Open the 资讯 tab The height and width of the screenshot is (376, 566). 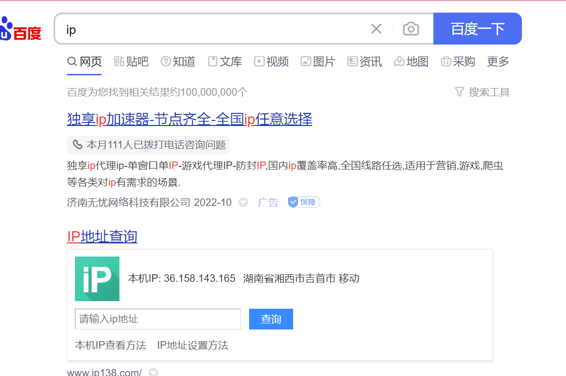tap(365, 62)
